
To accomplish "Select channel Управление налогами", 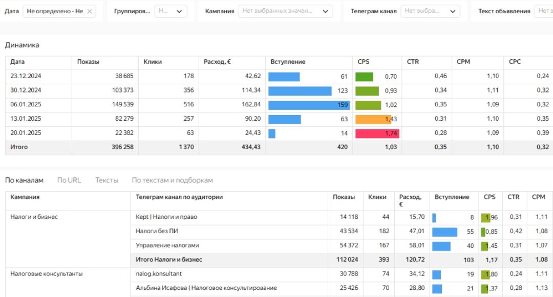I will pos(167,245).
